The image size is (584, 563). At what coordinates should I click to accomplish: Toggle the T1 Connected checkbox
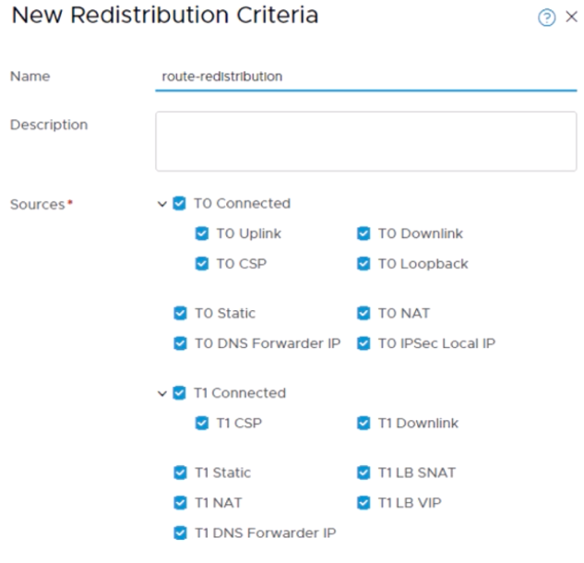[179, 393]
